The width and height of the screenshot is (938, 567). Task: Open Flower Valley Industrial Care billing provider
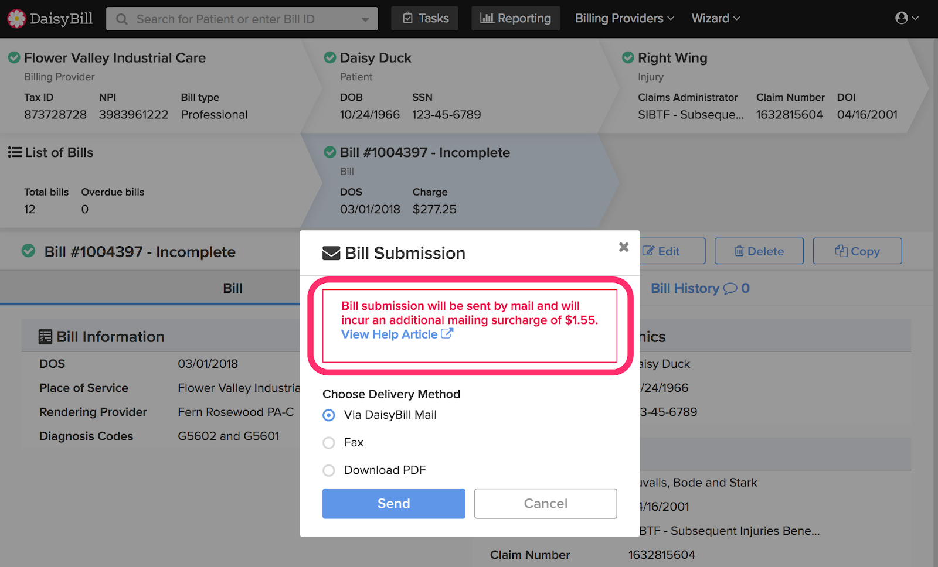pyautogui.click(x=115, y=57)
